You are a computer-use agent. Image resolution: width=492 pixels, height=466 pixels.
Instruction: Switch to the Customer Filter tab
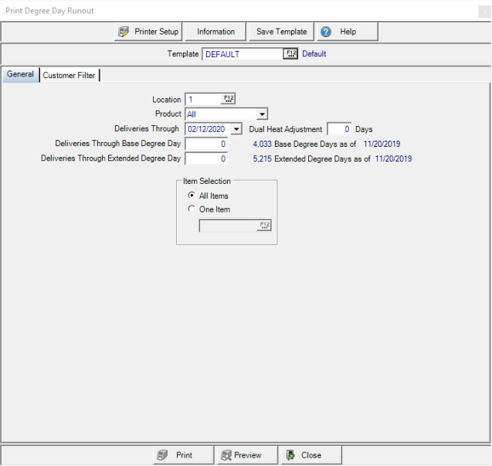69,75
